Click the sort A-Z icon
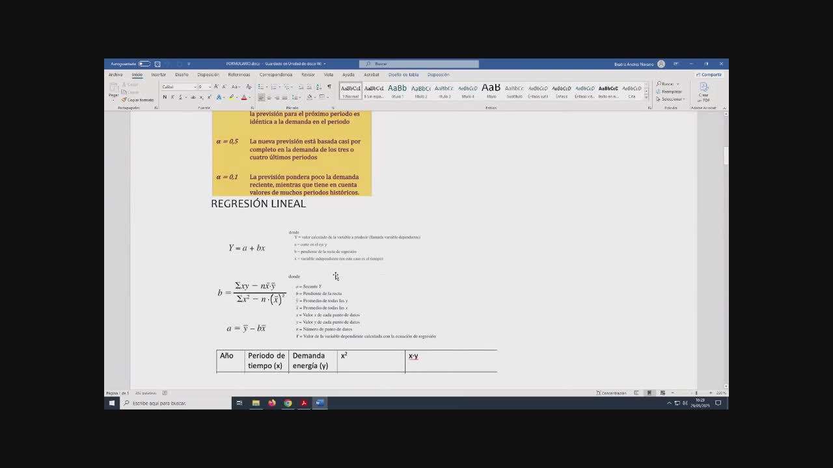833x468 pixels. [320, 87]
